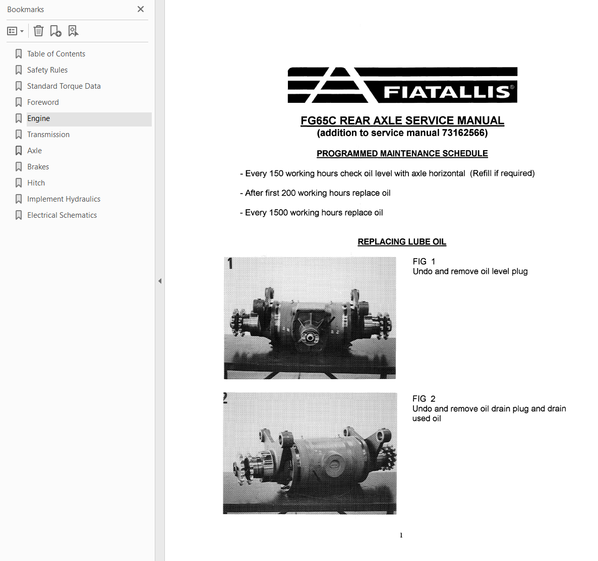Click the 'Every 150 working hours' line
Image resolution: width=598 pixels, height=561 pixels.
point(387,173)
